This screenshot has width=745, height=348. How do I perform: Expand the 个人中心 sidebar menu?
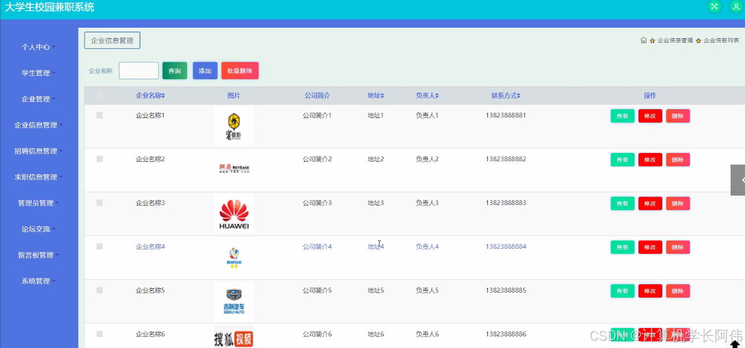click(x=39, y=47)
